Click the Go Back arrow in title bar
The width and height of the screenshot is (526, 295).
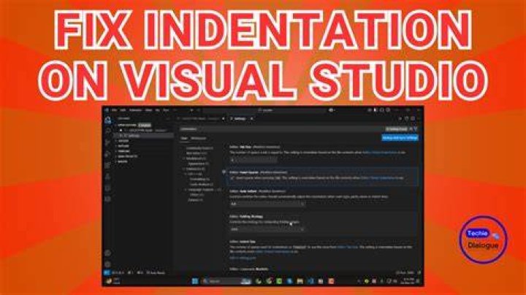tap(191, 110)
